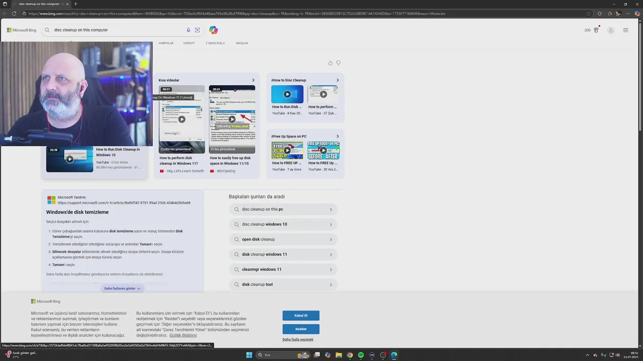Expand the #Free Up Space on PC arrow

(338, 136)
